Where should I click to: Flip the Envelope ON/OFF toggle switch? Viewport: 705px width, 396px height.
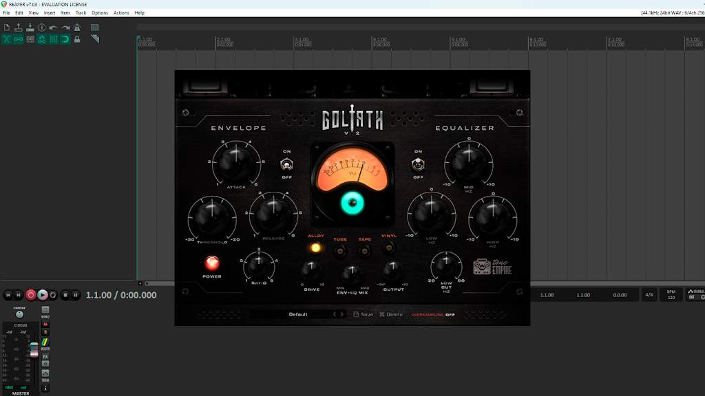pos(286,165)
